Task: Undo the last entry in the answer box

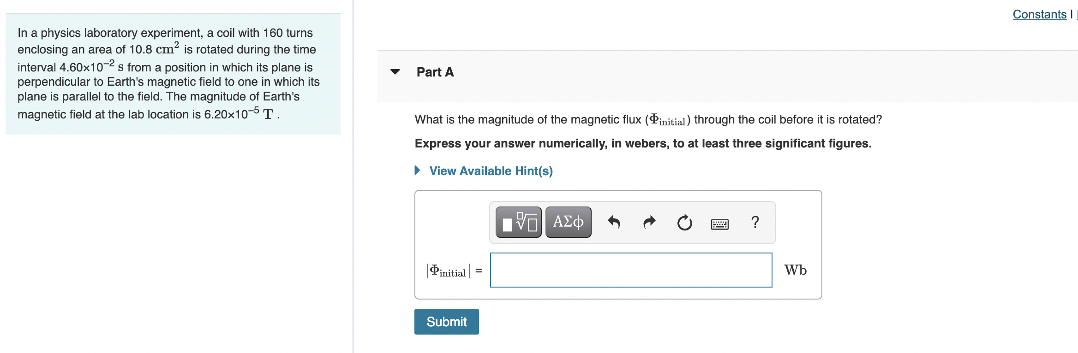Action: coord(615,222)
